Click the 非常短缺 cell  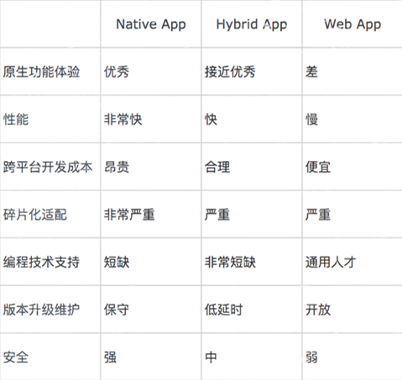point(230,262)
